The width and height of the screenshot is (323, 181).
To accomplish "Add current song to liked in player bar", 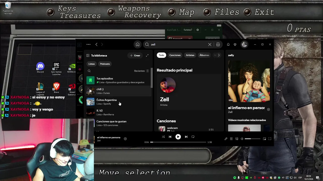I will (125, 139).
